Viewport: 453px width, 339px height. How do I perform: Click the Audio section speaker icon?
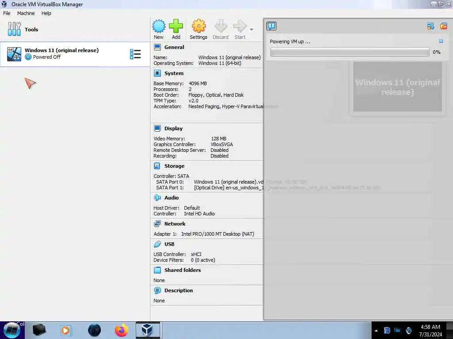pos(157,198)
